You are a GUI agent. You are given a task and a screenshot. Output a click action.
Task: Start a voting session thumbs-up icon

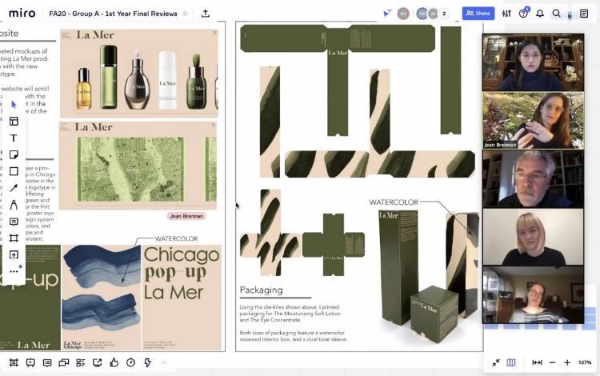[114, 362]
